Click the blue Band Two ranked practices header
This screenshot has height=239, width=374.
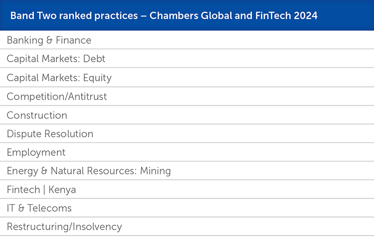[187, 15]
